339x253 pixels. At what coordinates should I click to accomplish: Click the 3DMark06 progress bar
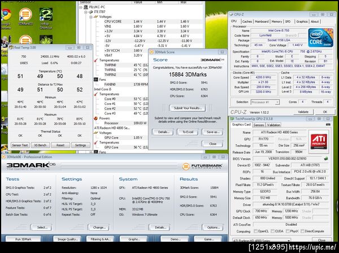pyautogui.click(x=119, y=166)
